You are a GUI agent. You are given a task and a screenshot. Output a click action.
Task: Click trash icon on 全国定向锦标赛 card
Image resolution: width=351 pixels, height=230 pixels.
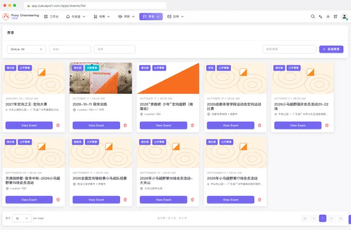click(125, 199)
